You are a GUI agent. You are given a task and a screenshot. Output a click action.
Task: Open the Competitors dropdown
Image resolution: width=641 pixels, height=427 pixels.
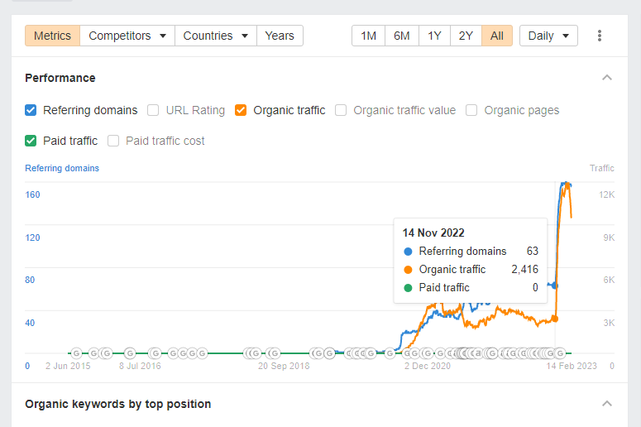pyautogui.click(x=127, y=36)
